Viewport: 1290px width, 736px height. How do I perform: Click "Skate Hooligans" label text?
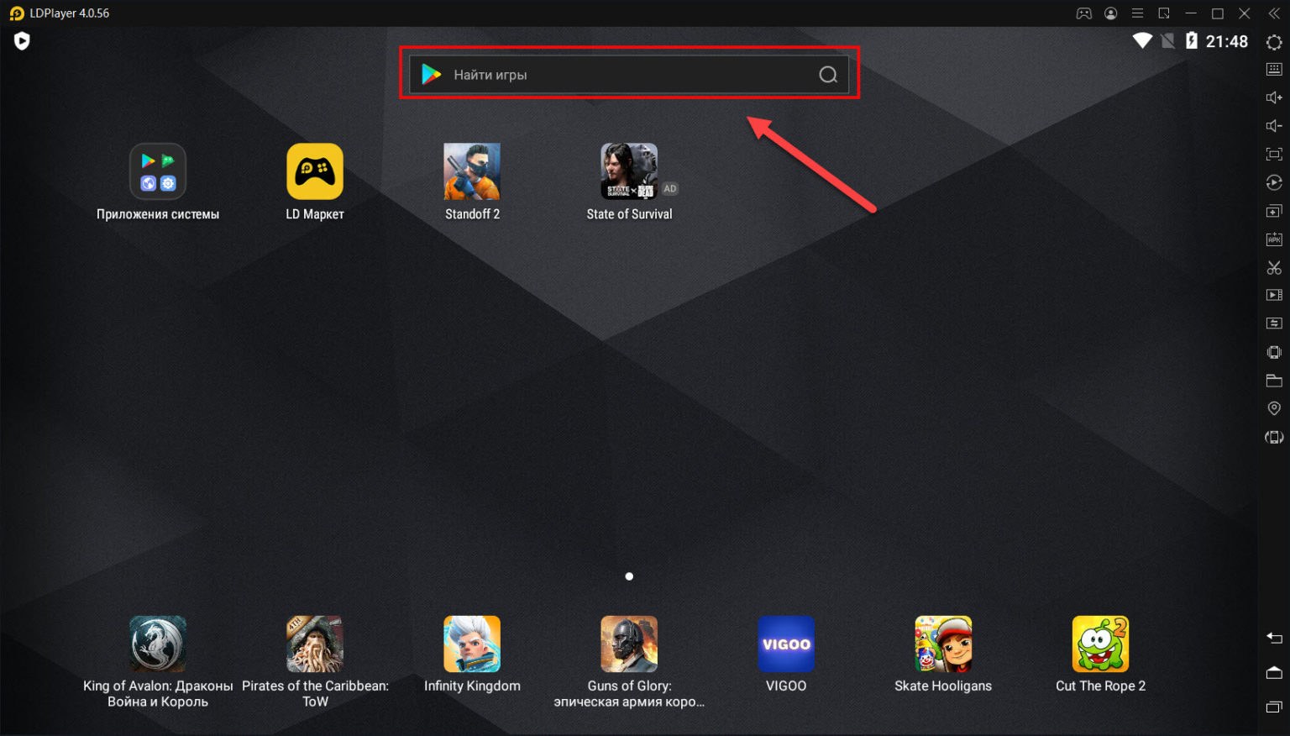click(x=943, y=686)
